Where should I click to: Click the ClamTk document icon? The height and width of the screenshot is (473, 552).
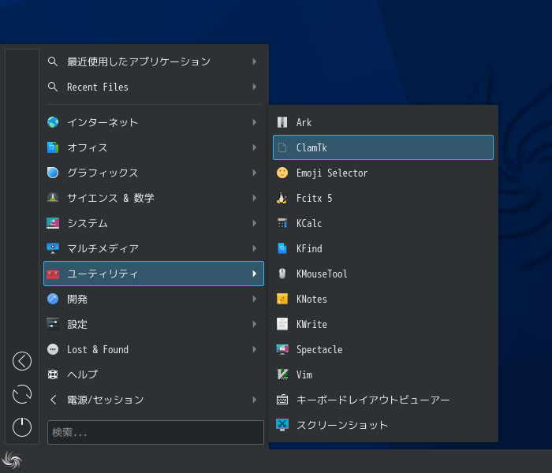pyautogui.click(x=282, y=147)
